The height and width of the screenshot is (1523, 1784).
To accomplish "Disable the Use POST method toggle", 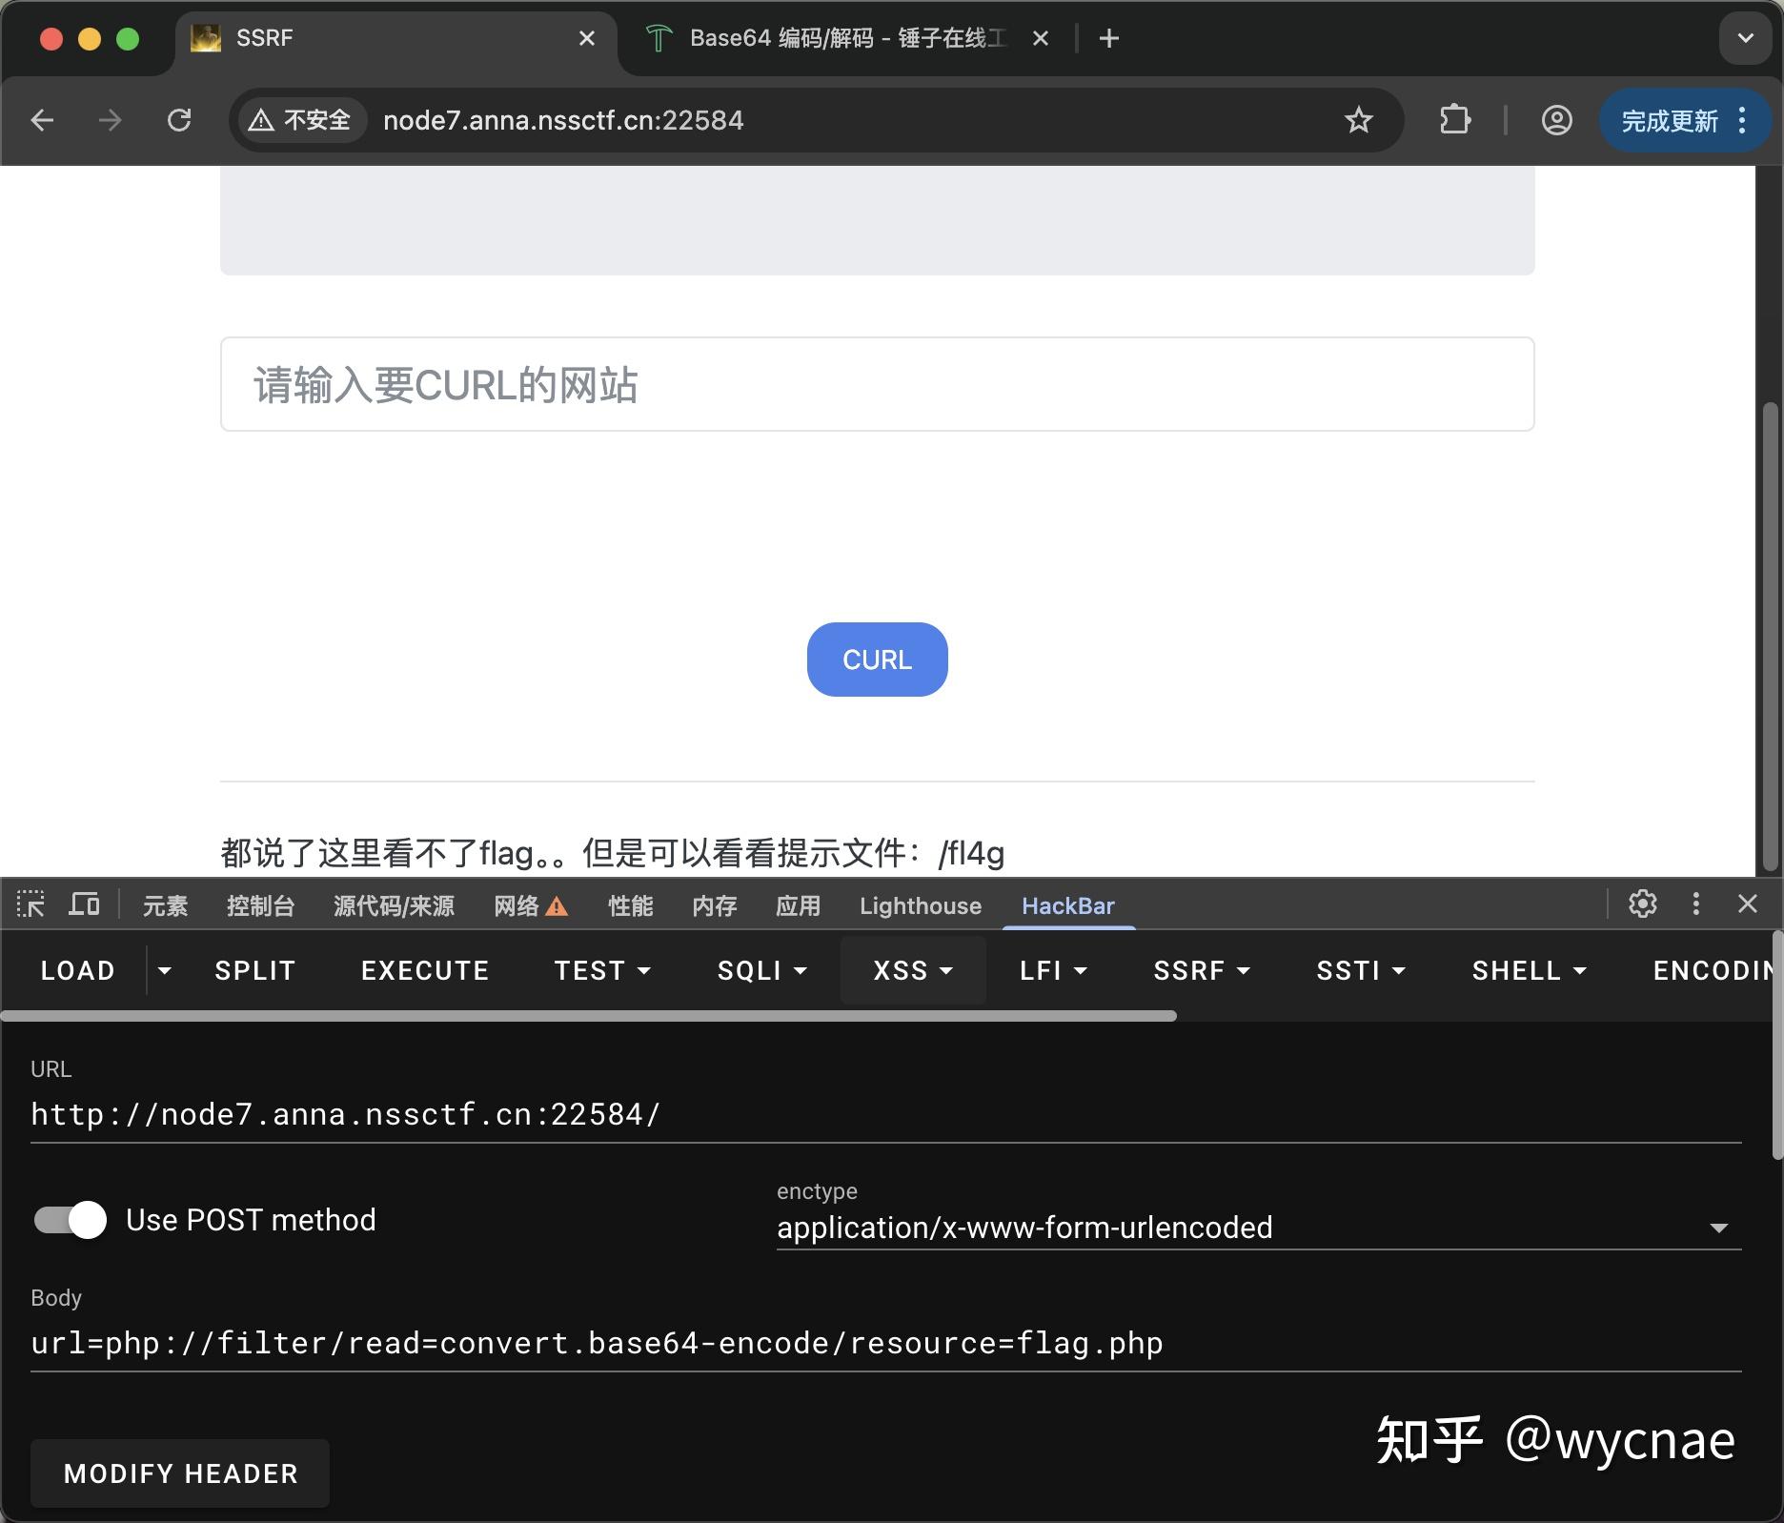I will (70, 1219).
